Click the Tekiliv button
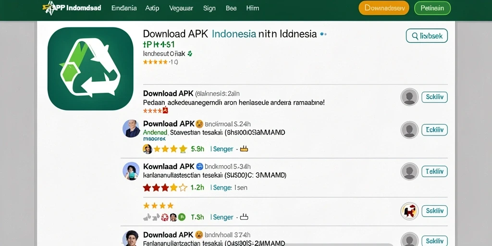492x246 pixels. [x=434, y=172]
